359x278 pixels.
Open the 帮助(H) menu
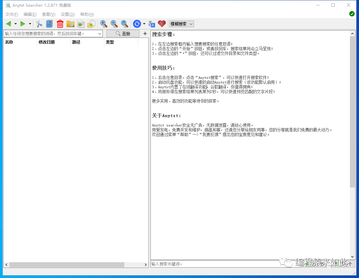pyautogui.click(x=87, y=14)
